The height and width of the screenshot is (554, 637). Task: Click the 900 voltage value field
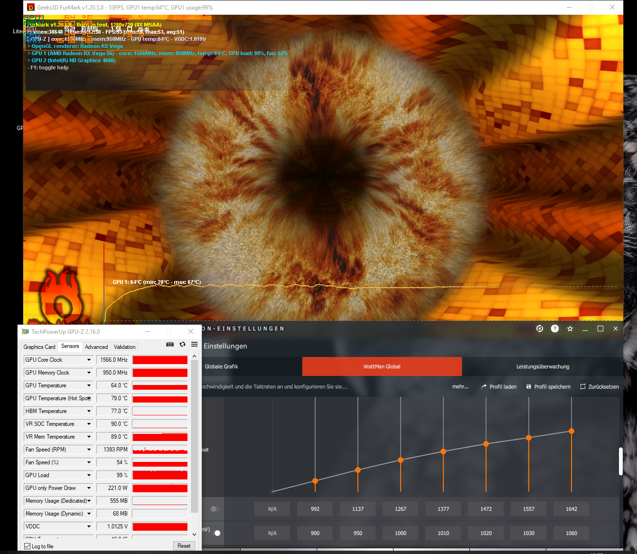pyautogui.click(x=315, y=533)
